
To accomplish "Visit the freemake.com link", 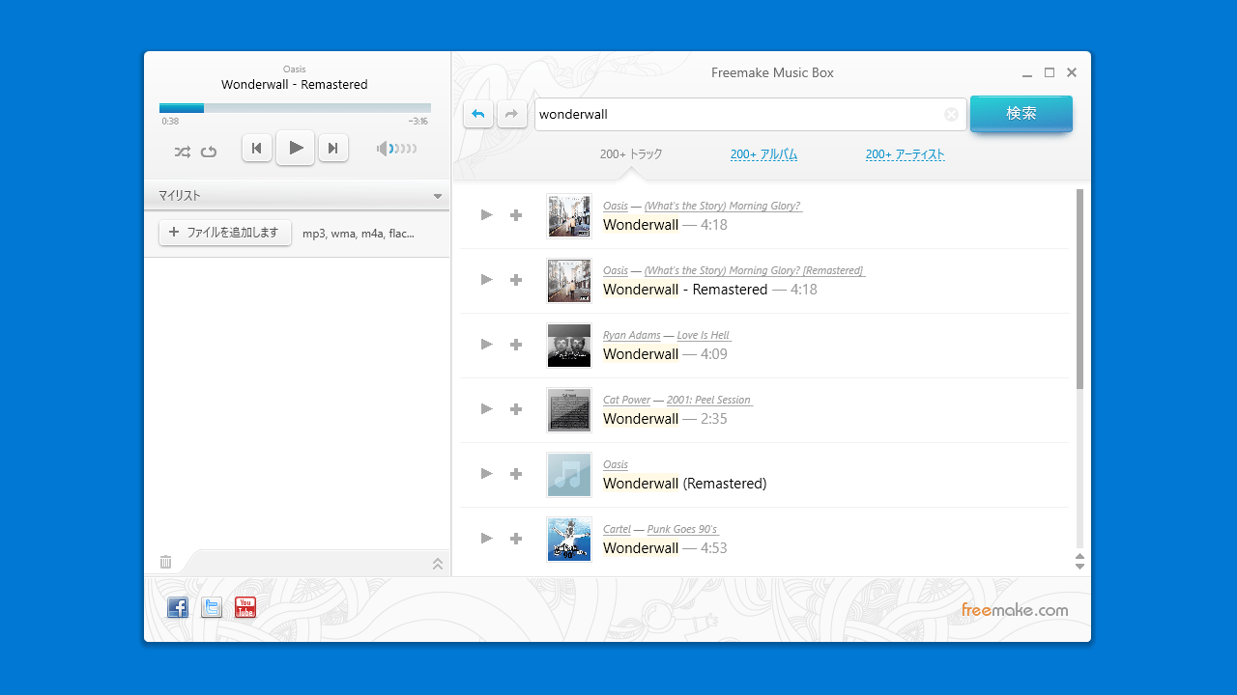I will [x=1015, y=609].
